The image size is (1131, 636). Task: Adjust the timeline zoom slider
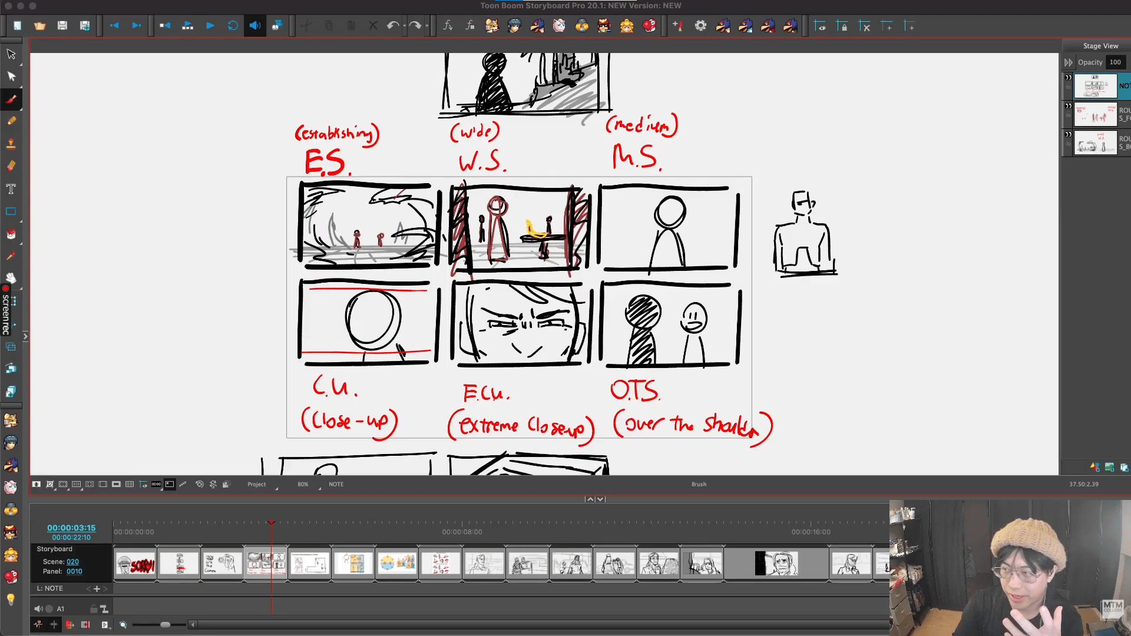coord(166,625)
